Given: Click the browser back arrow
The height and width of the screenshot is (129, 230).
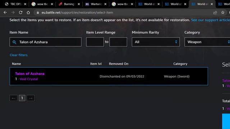Looking at the screenshot, I should pyautogui.click(x=5, y=13).
